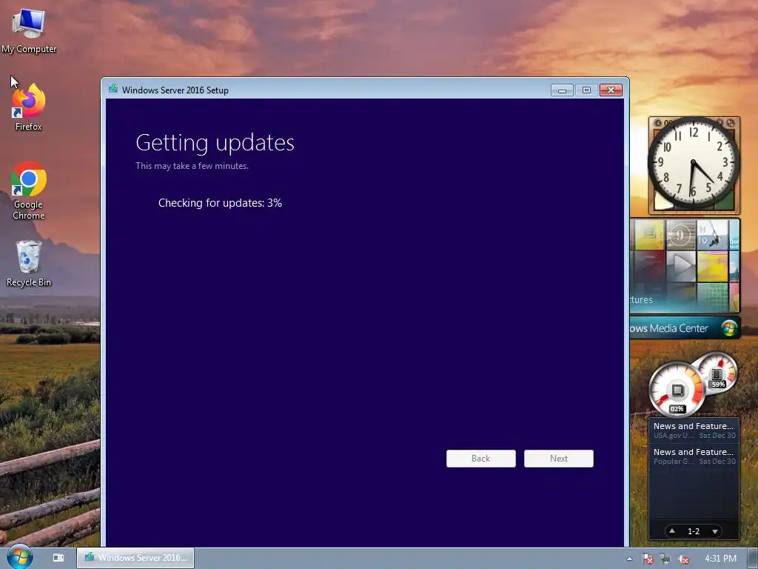The height and width of the screenshot is (569, 758).
Task: Click the Action Center flag tray icon
Action: pyautogui.click(x=647, y=559)
